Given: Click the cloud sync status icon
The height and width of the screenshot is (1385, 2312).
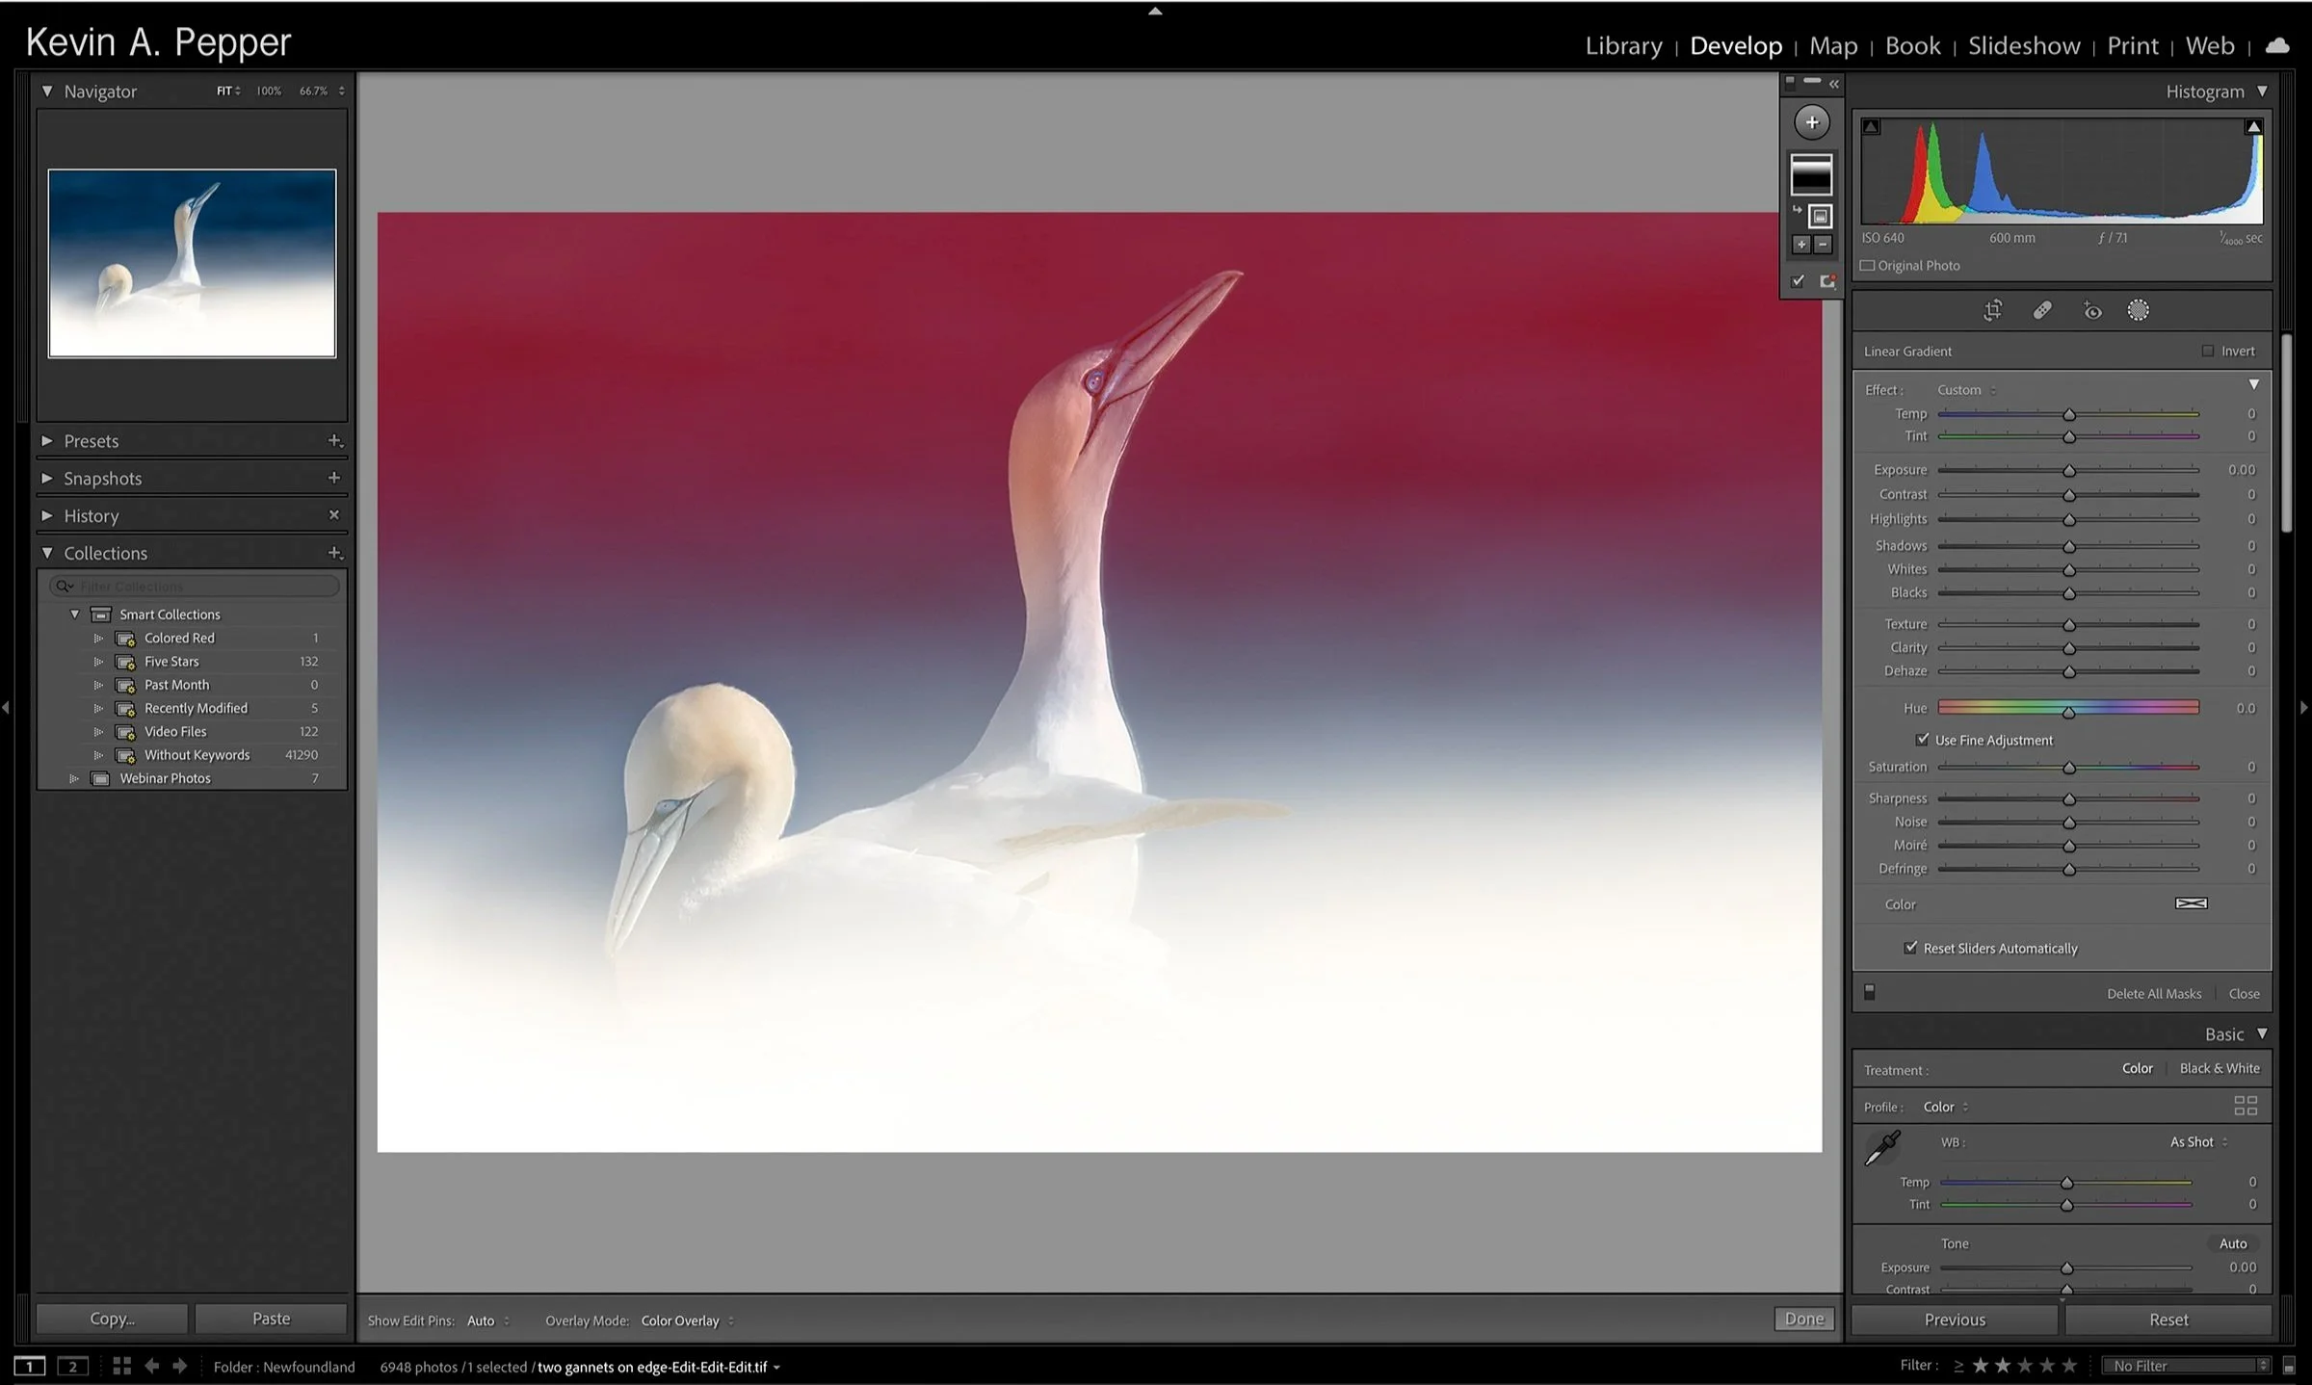Looking at the screenshot, I should coord(2277,45).
